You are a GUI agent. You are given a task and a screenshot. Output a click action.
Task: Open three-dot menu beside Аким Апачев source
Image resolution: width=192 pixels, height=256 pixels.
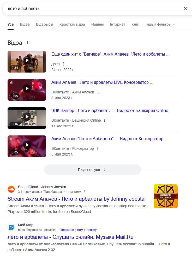click(98, 92)
